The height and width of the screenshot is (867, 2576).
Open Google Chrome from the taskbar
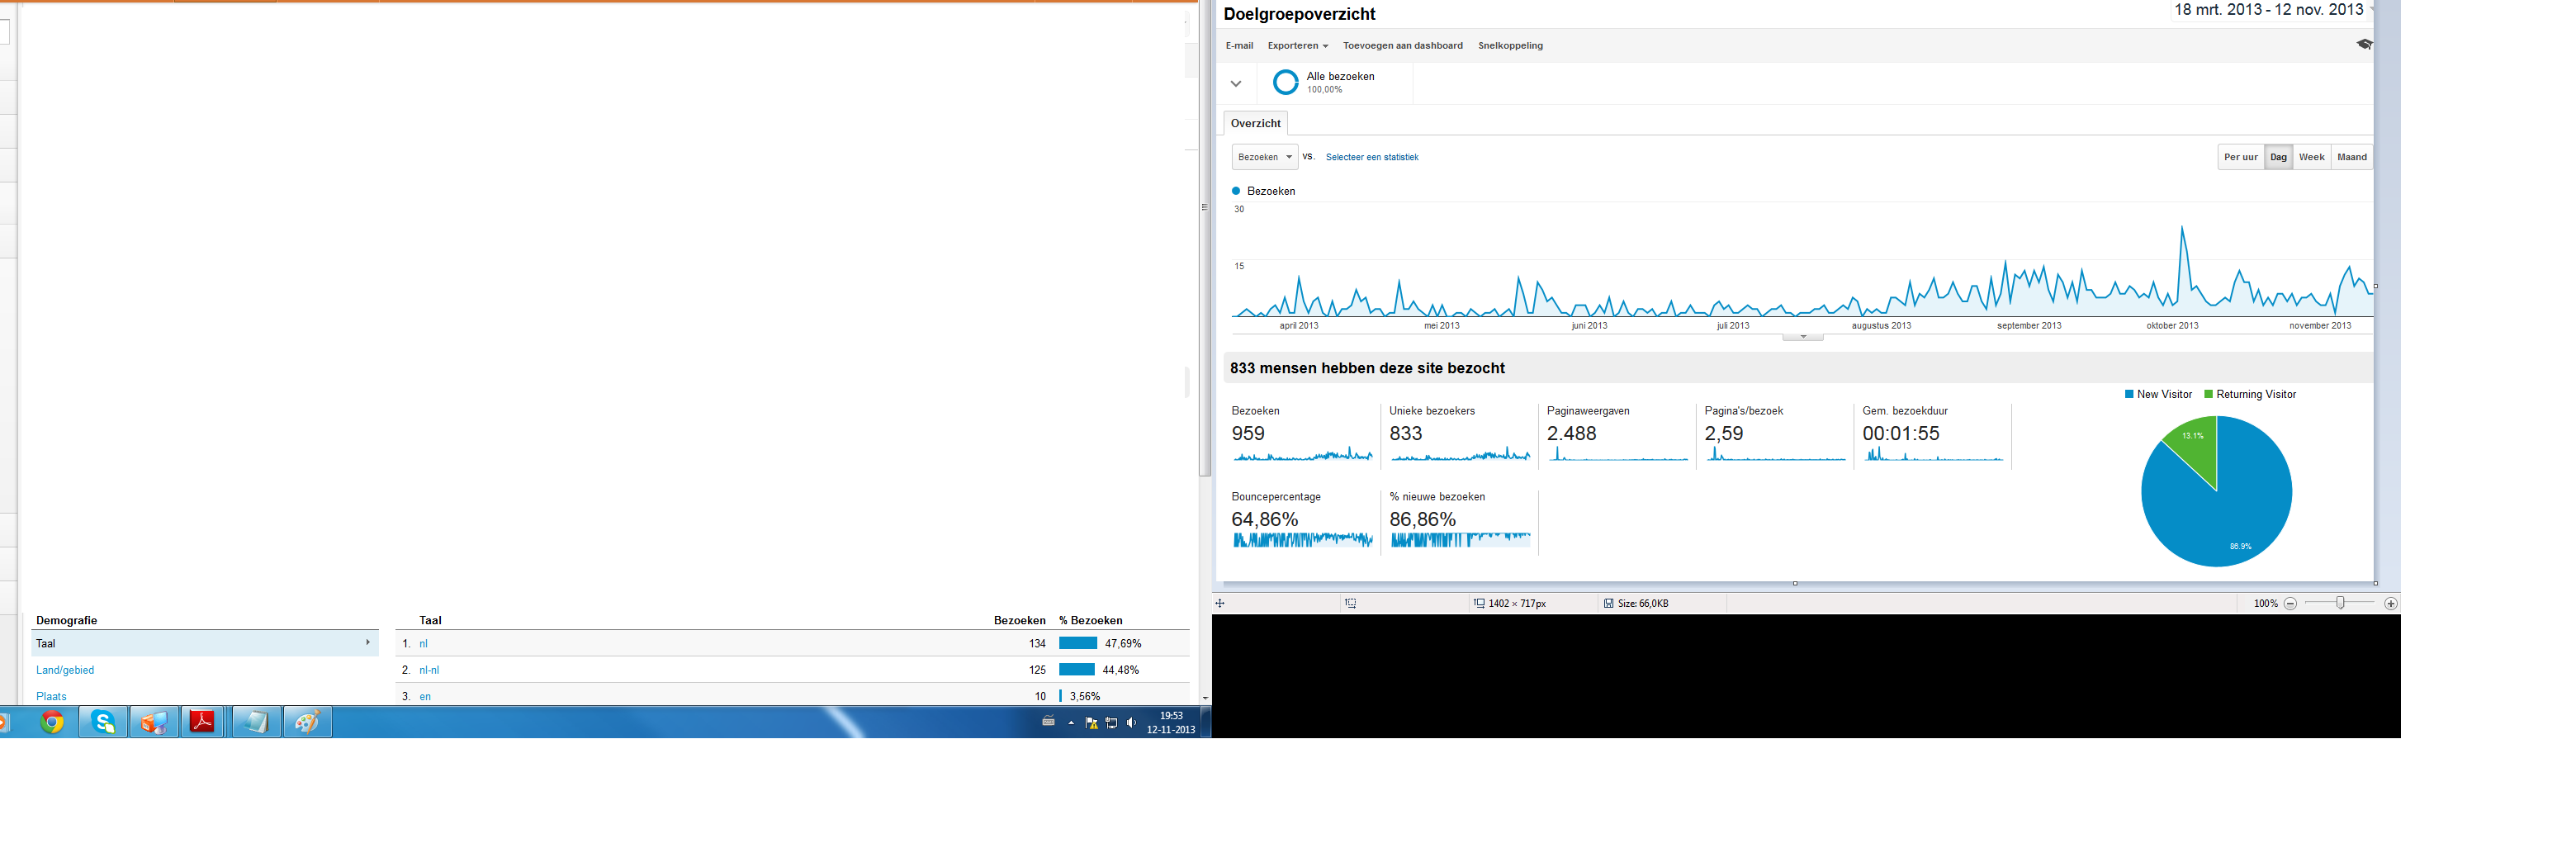coord(52,722)
